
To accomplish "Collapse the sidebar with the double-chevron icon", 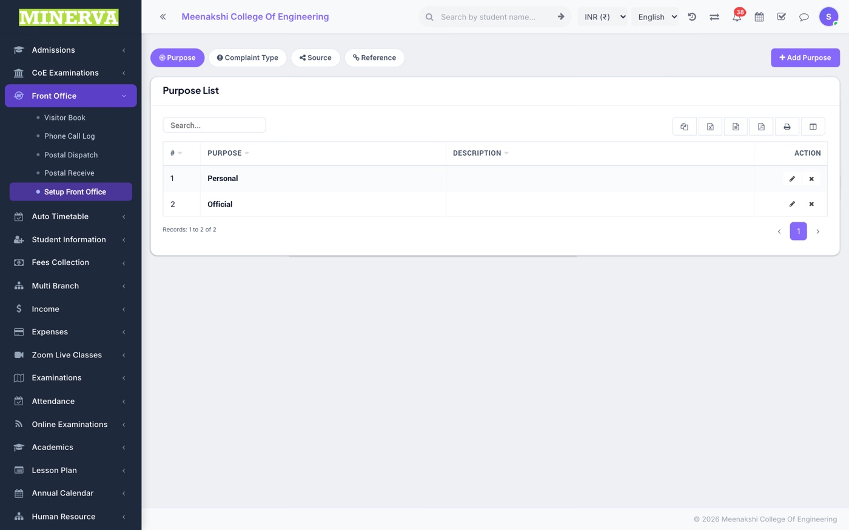I will tap(163, 17).
